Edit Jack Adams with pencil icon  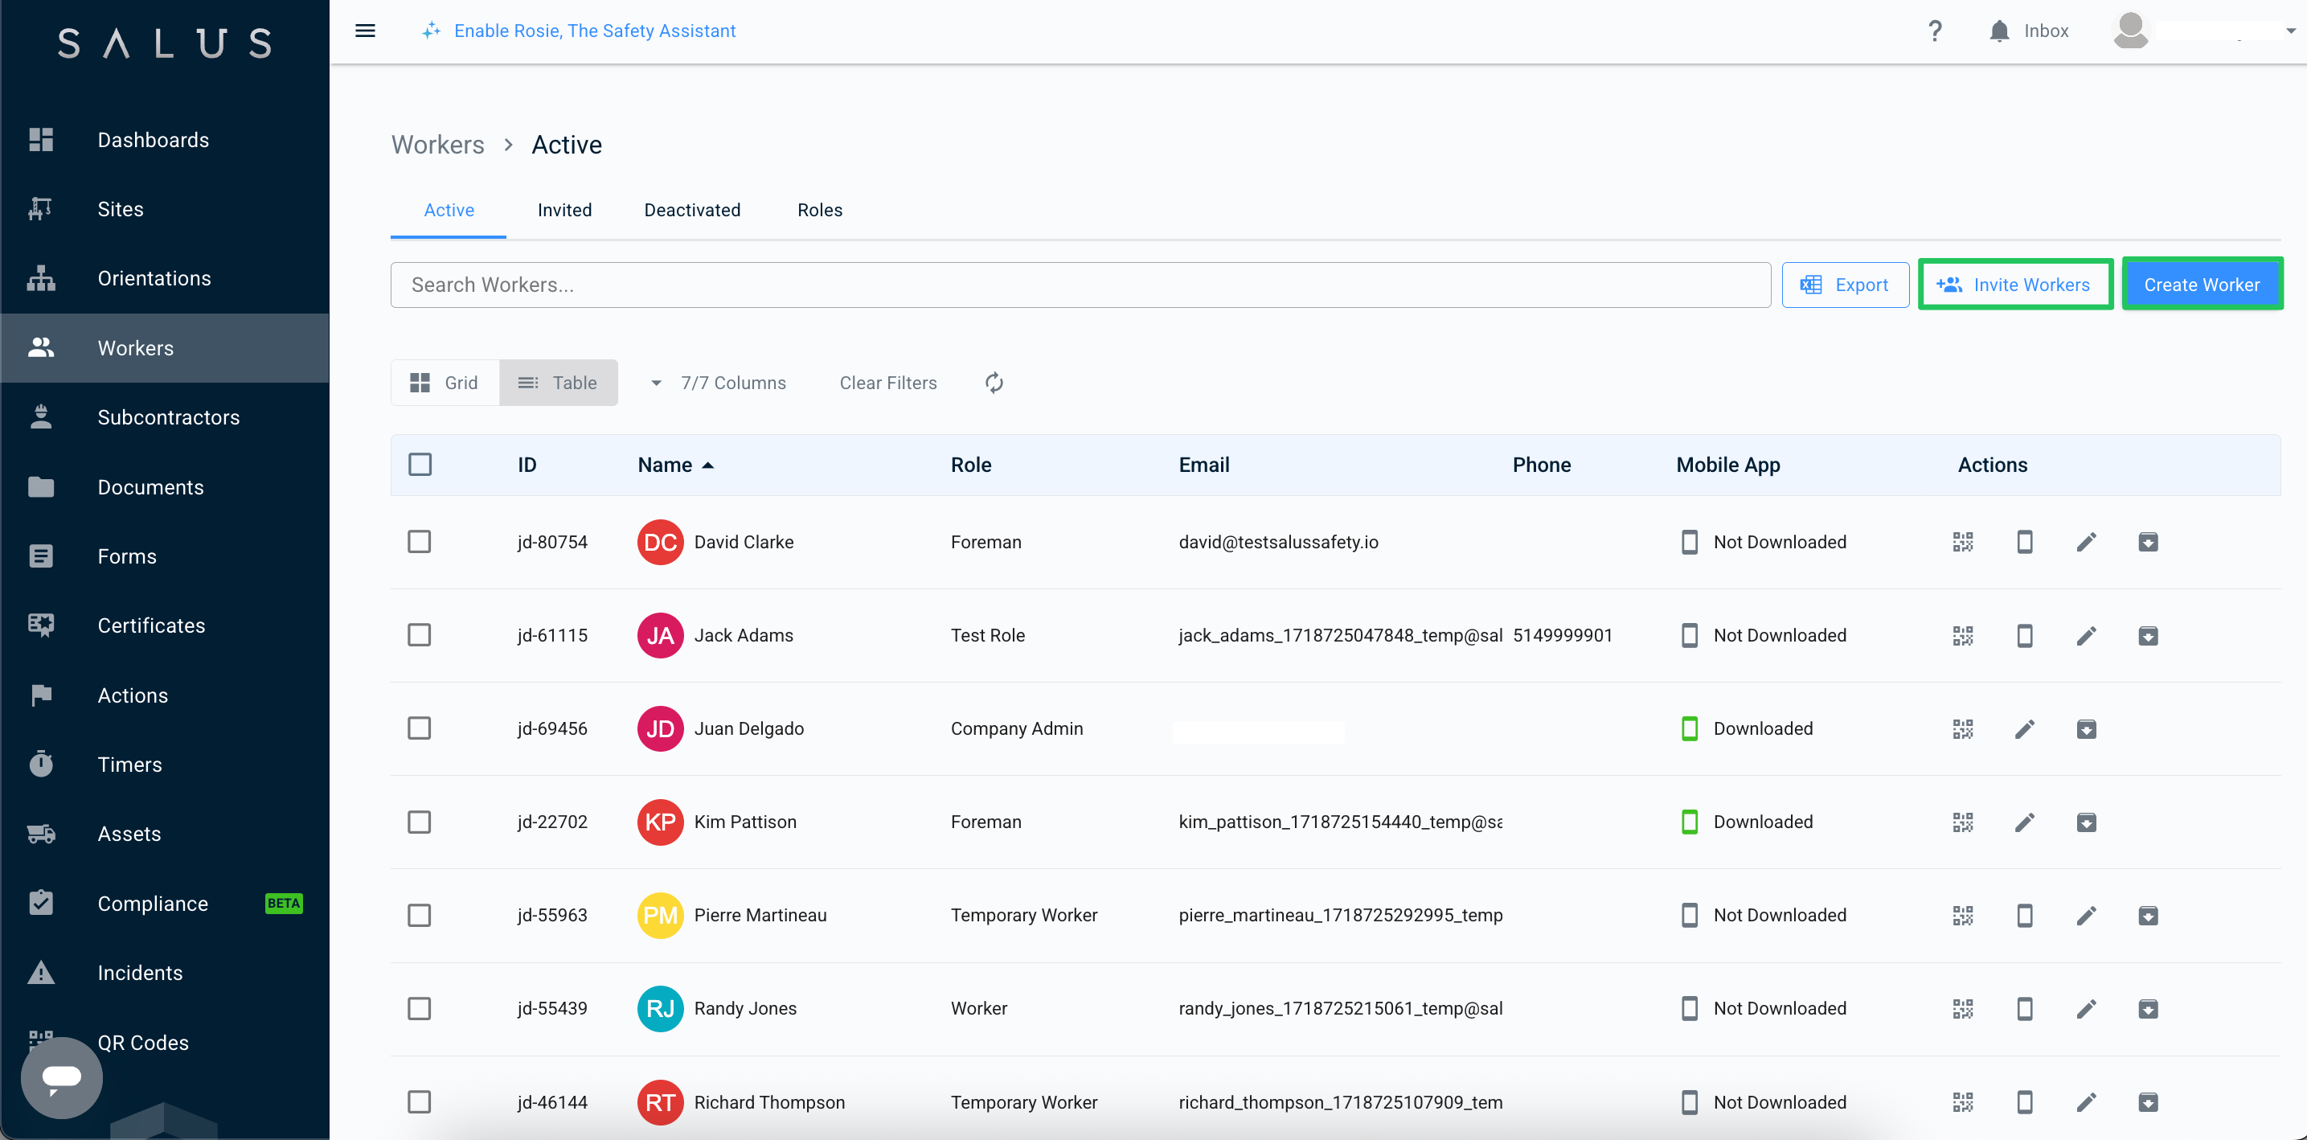click(x=2086, y=636)
